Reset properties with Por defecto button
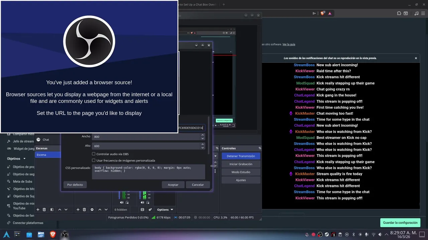Screen dimensions: 428x240 point(75,185)
